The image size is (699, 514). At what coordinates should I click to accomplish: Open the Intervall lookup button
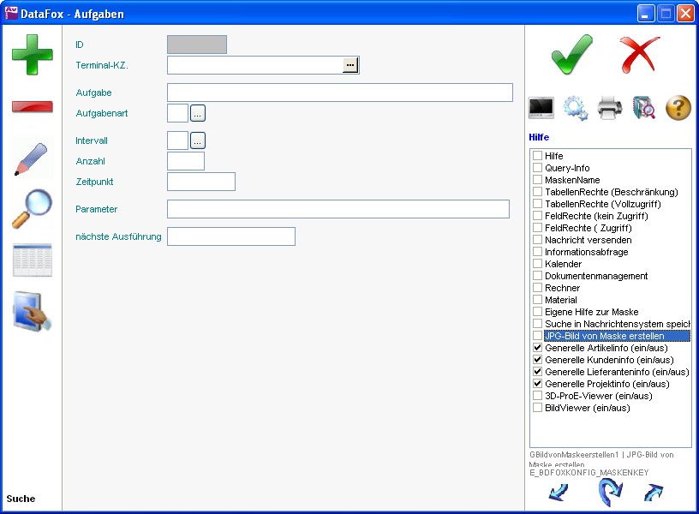tap(198, 140)
